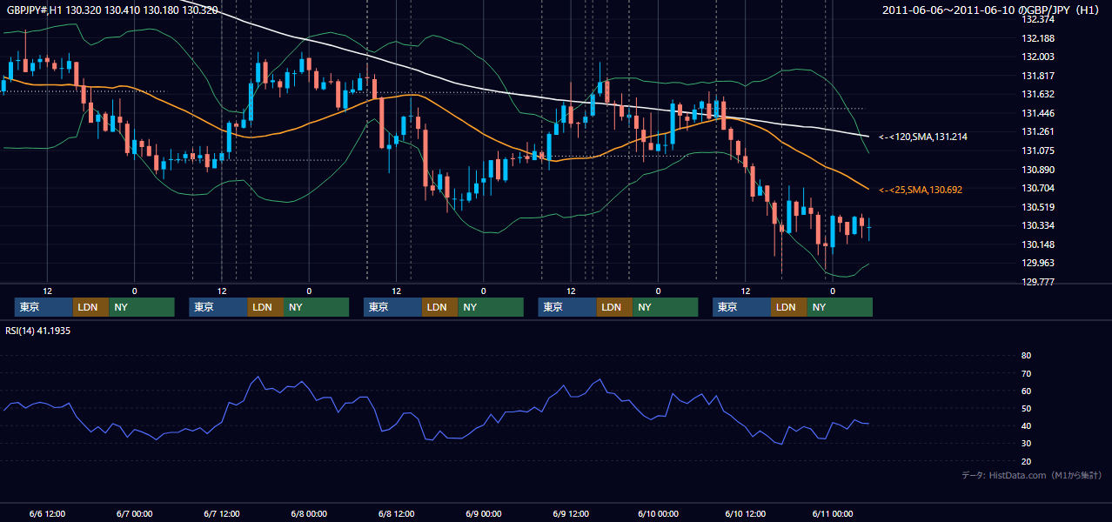Click the RSI scale level 20
Screen dimensions: 1112x522
pos(1027,462)
